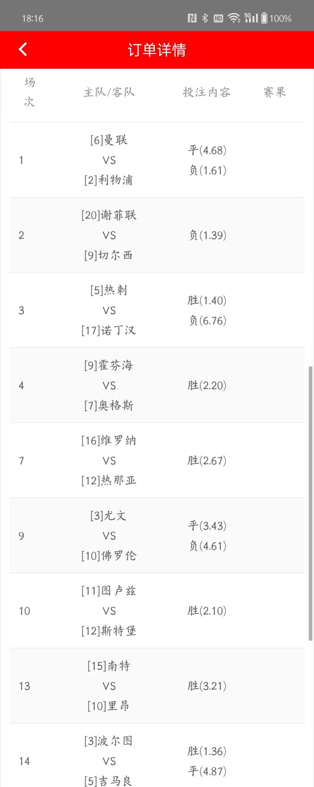This screenshot has height=787, width=314.
Task: Click the 胜(1.40) bet for 热刺 match
Action: 207,300
